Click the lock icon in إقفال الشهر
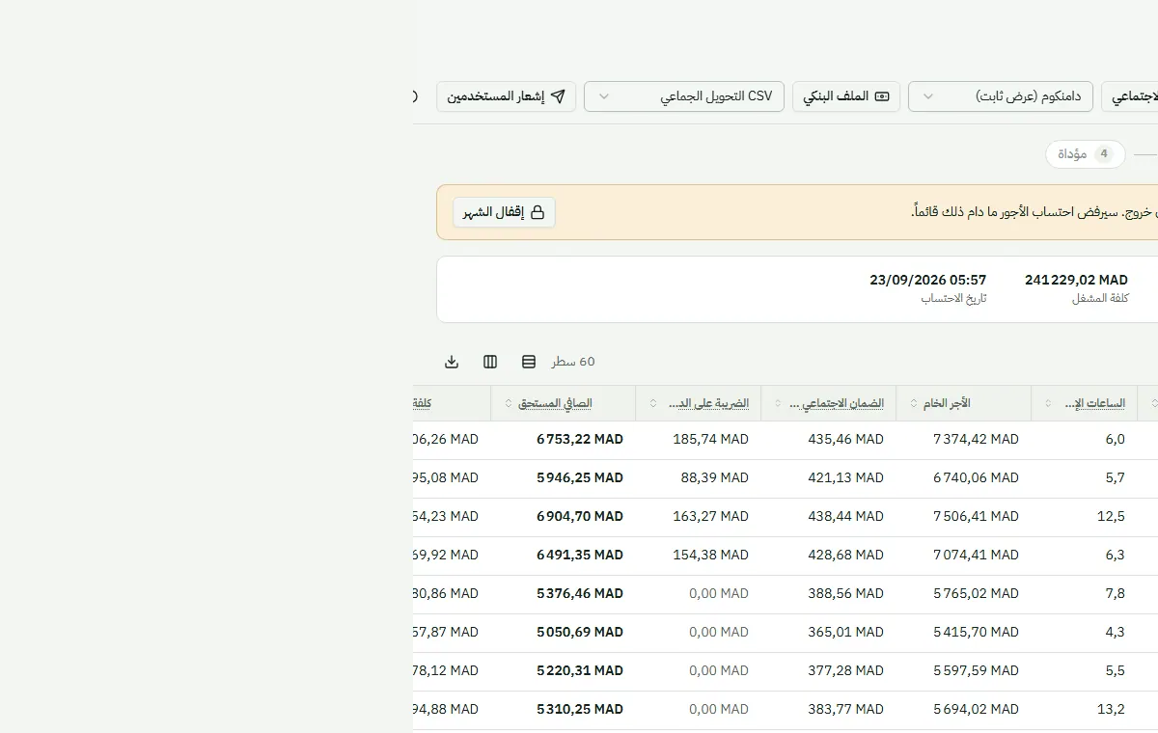 [538, 212]
